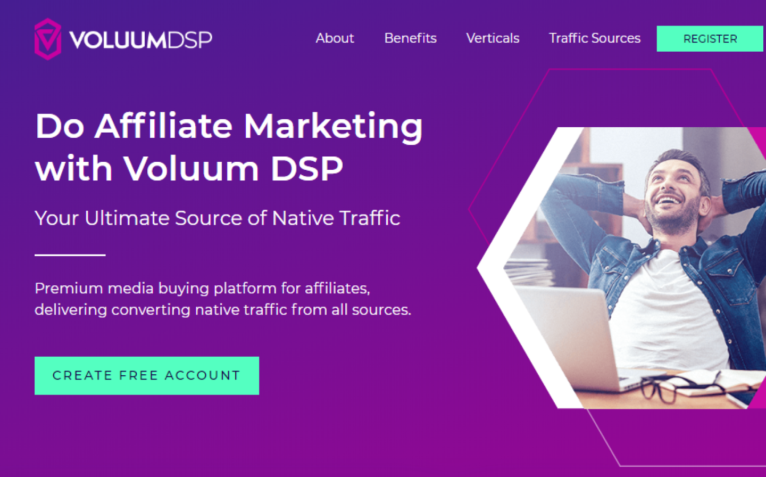
Task: Click the 'Premium media buying platform' text line
Action: point(202,289)
